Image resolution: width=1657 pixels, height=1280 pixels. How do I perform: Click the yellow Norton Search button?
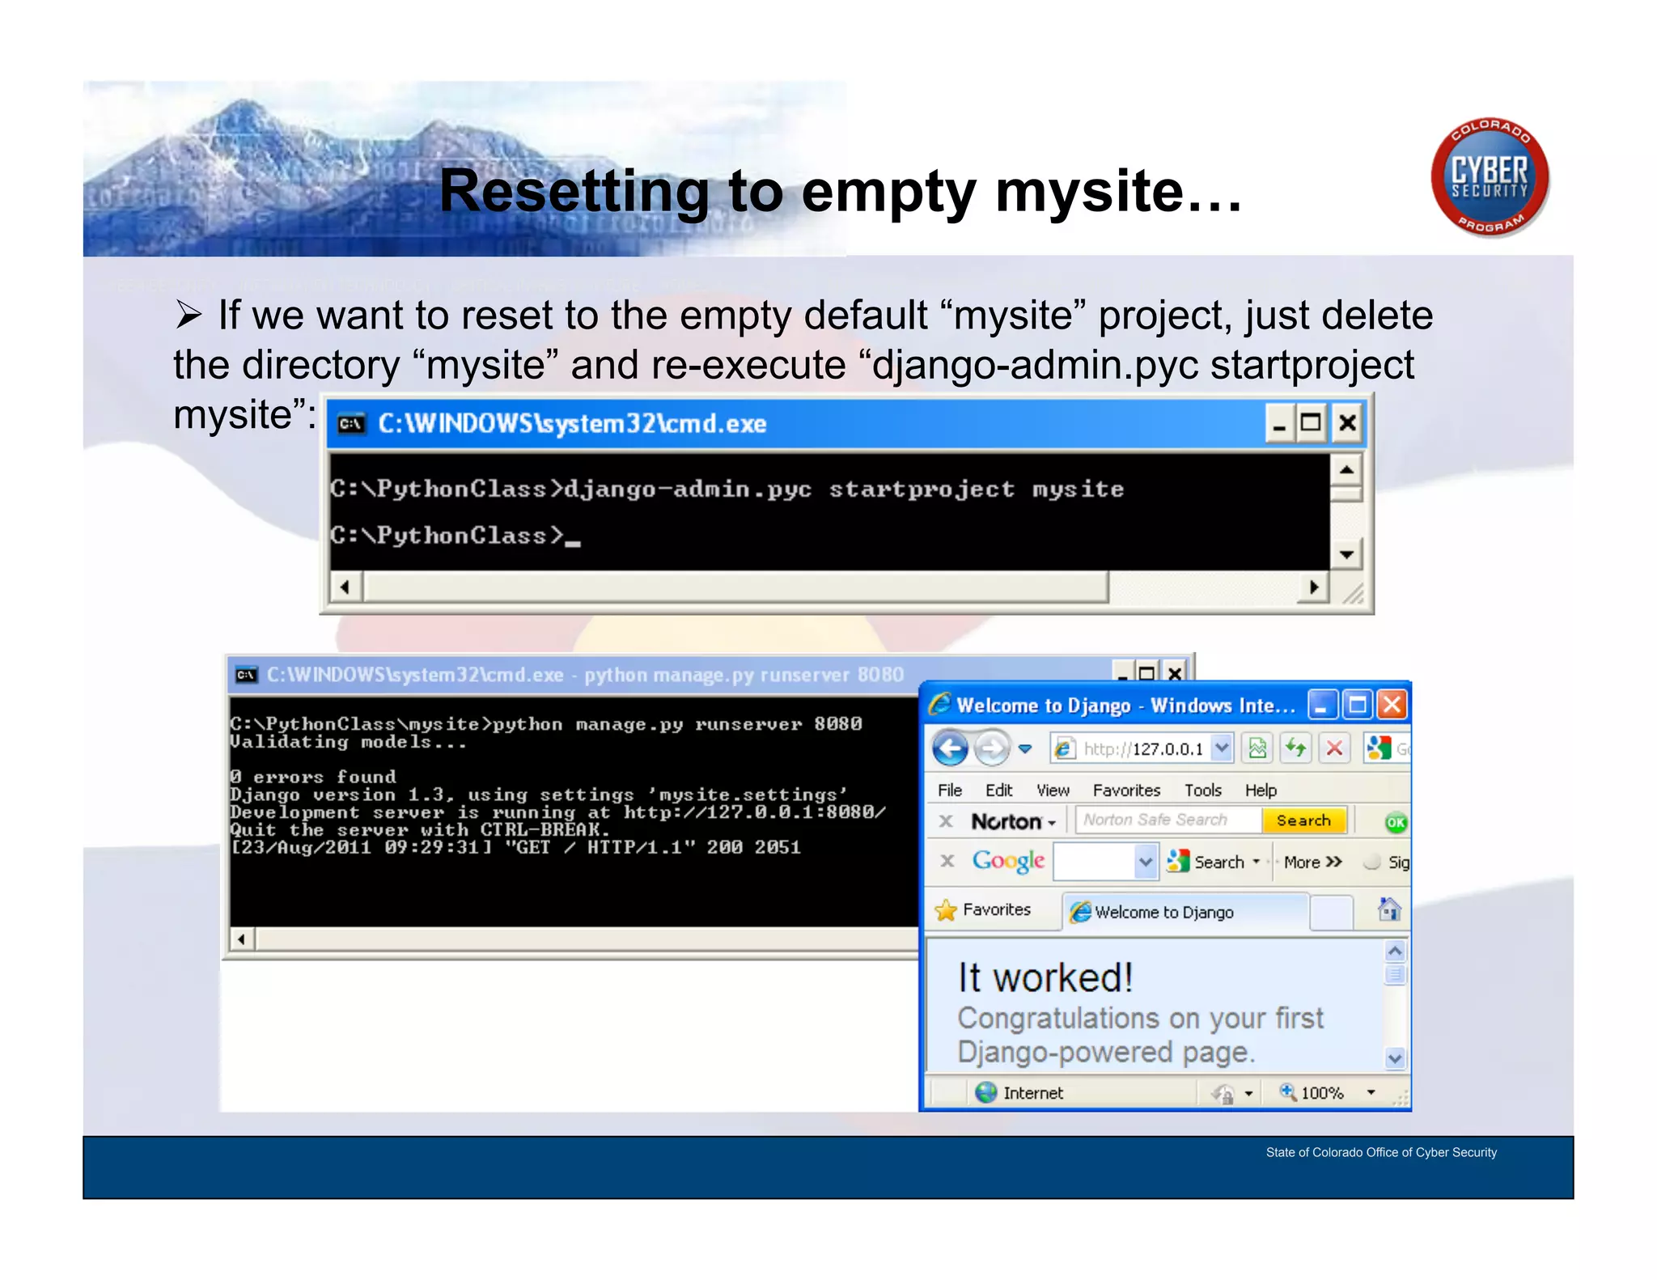(x=1303, y=820)
